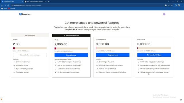Click Standard plan storage usage bar

154,48
